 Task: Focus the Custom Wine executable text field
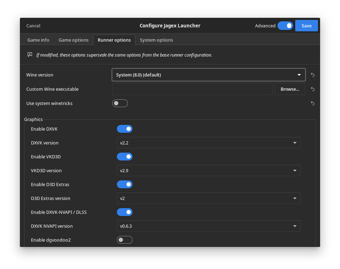tap(192, 89)
